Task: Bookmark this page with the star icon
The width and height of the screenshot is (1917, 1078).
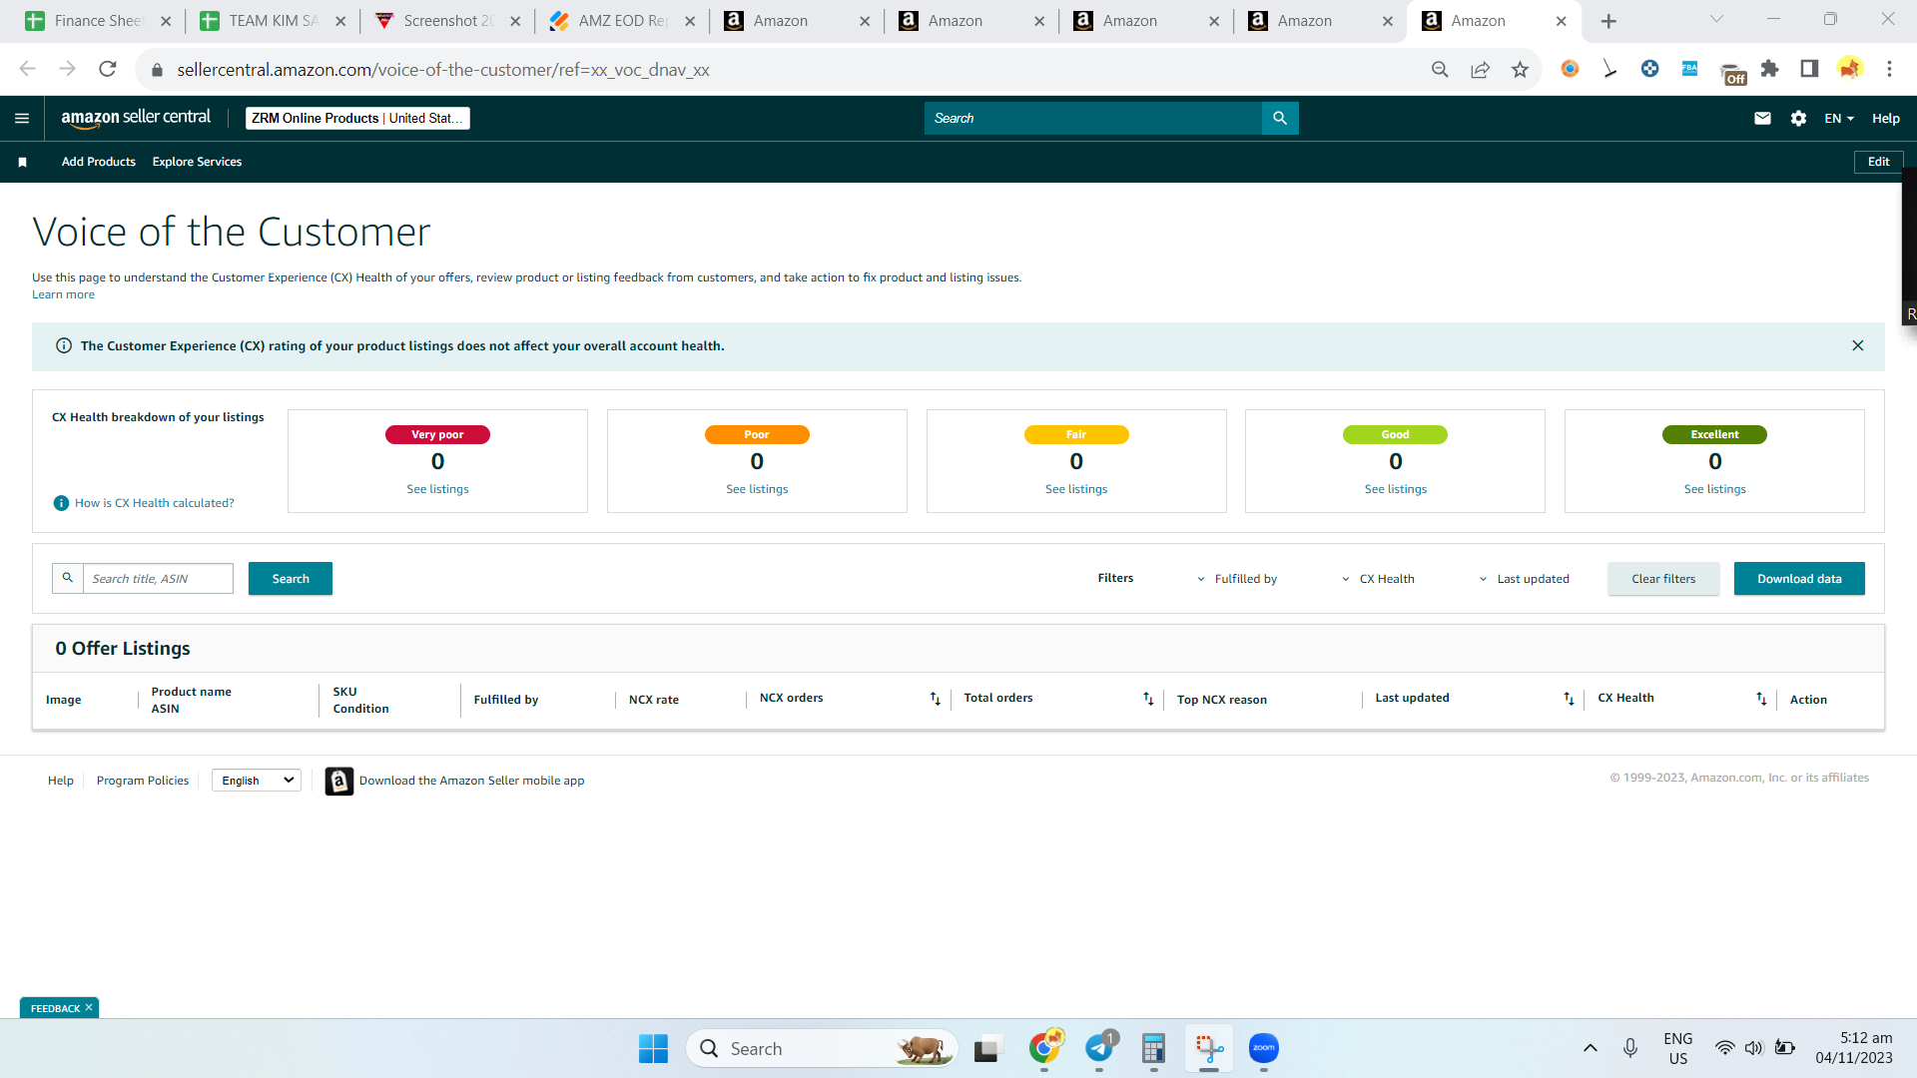Action: (1520, 69)
